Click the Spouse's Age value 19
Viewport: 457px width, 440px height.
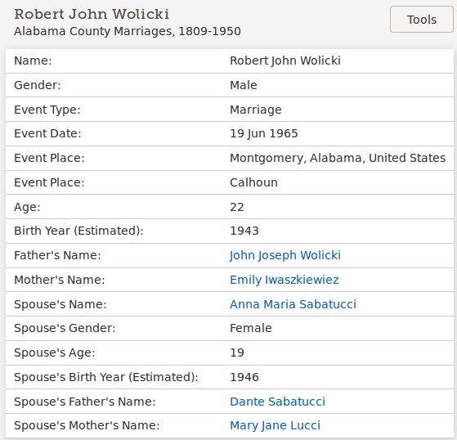tap(236, 352)
